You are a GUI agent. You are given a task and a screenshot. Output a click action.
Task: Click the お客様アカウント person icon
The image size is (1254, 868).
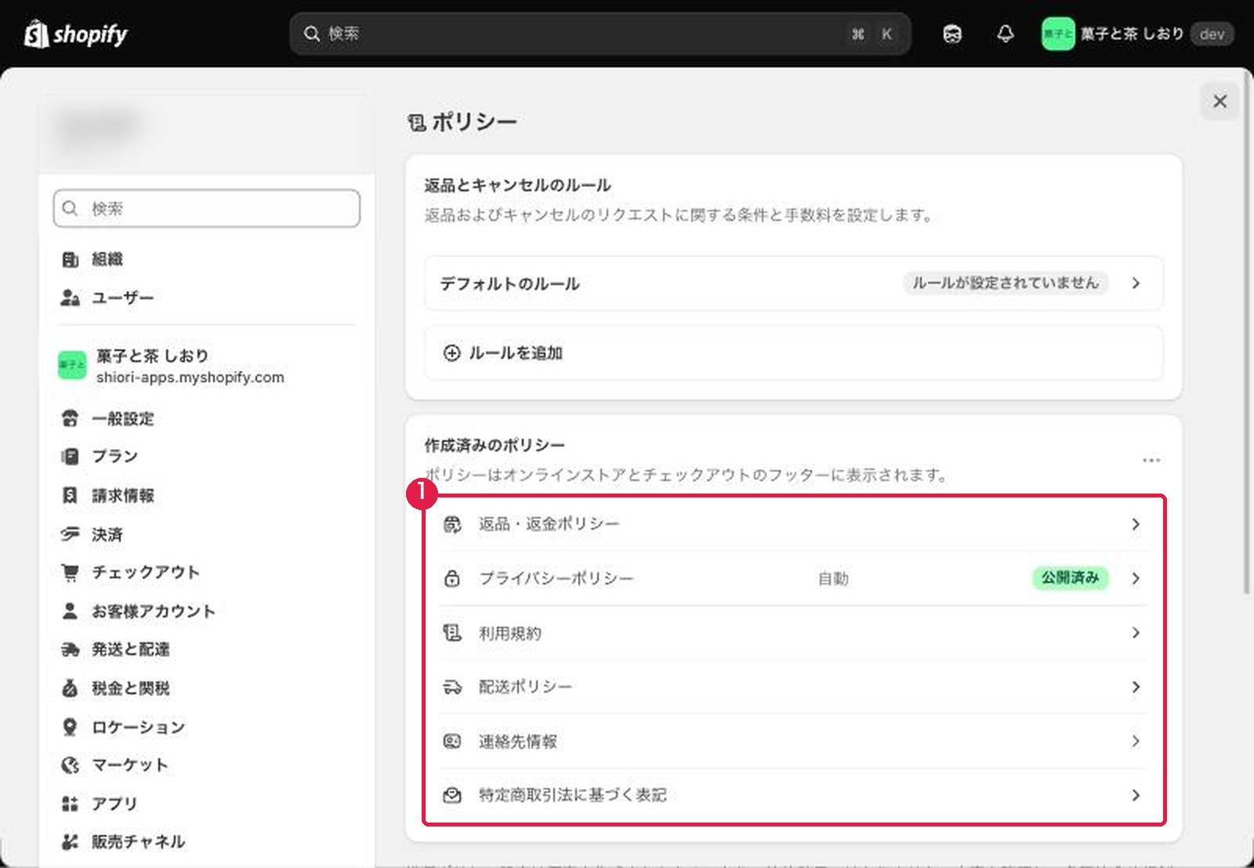pos(70,611)
